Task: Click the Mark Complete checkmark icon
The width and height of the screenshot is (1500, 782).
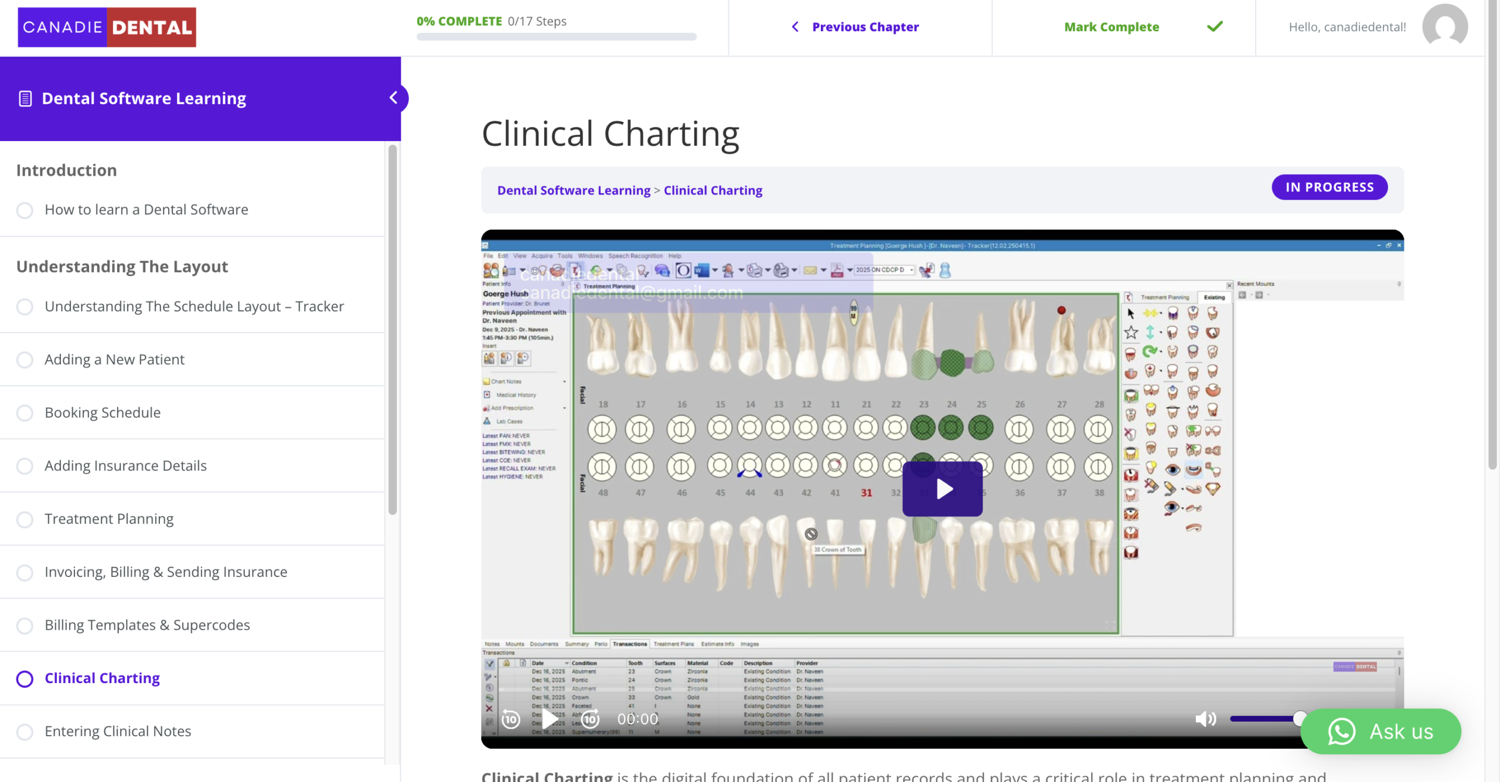Action: (x=1215, y=26)
